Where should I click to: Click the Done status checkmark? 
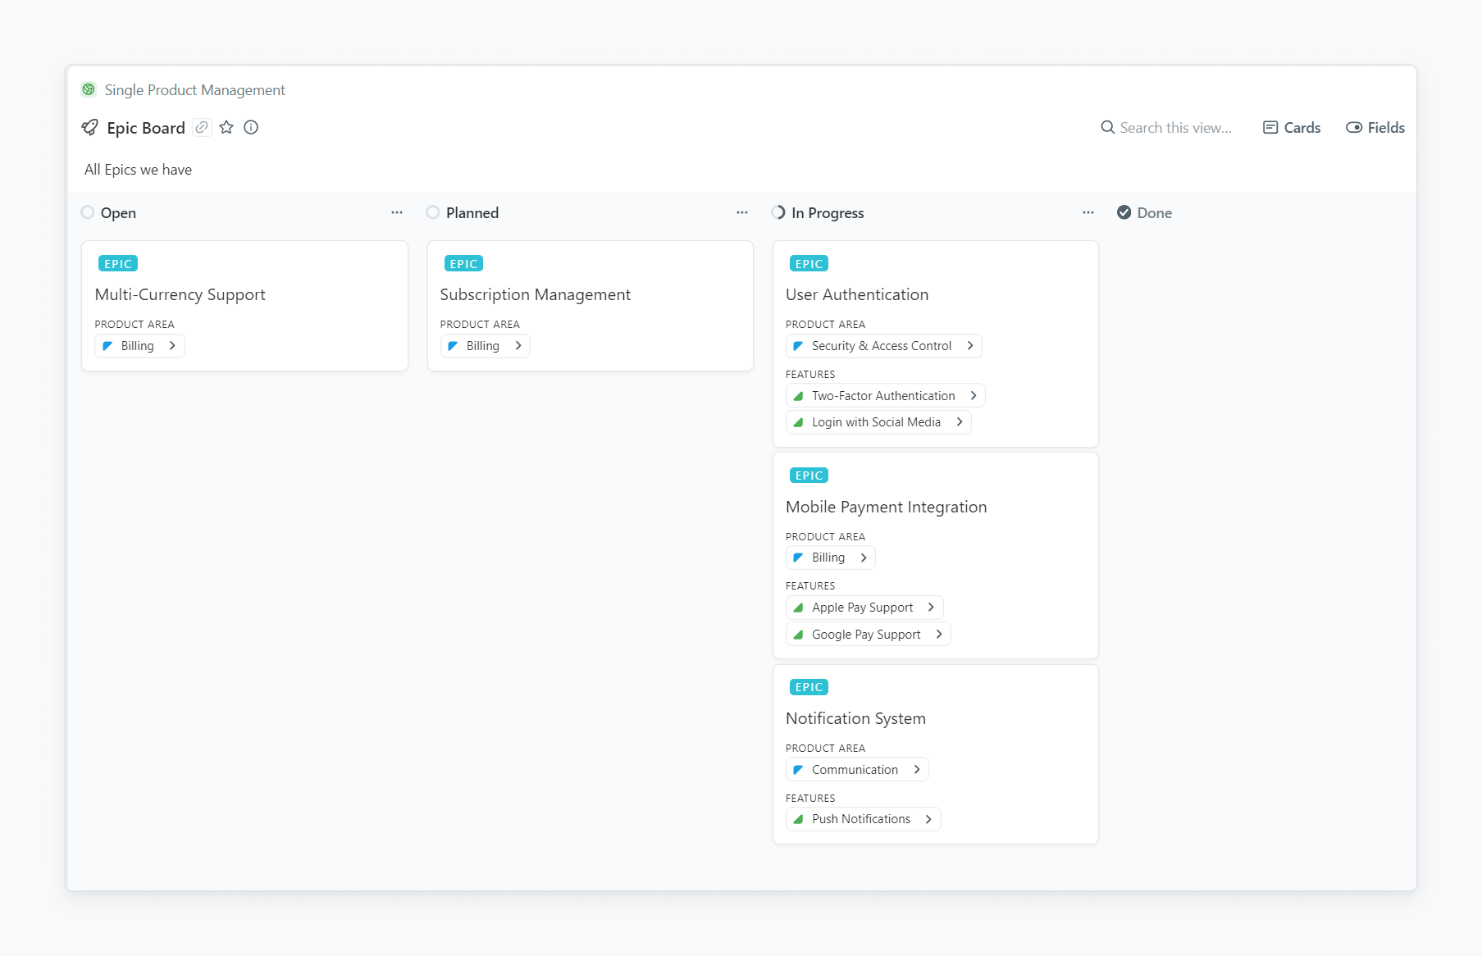1124,212
